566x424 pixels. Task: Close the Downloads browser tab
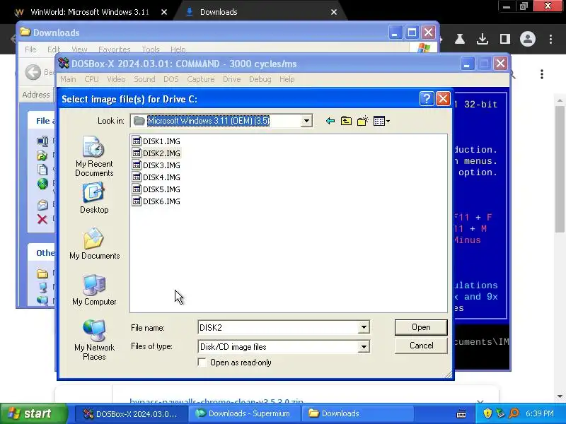pos(334,12)
